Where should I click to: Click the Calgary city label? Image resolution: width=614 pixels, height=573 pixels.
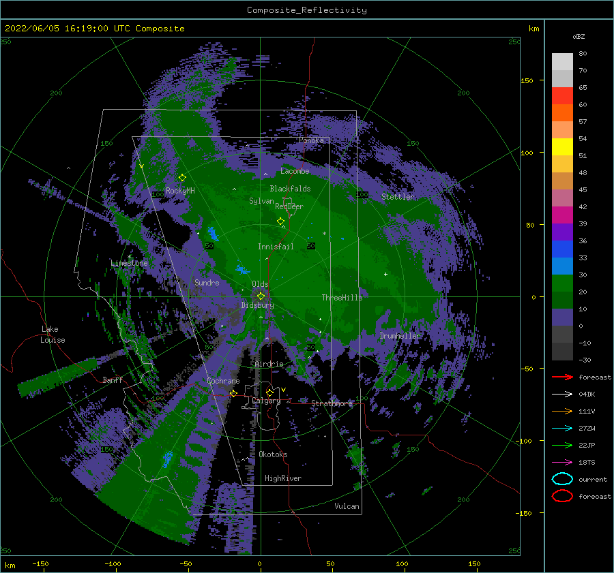[266, 401]
